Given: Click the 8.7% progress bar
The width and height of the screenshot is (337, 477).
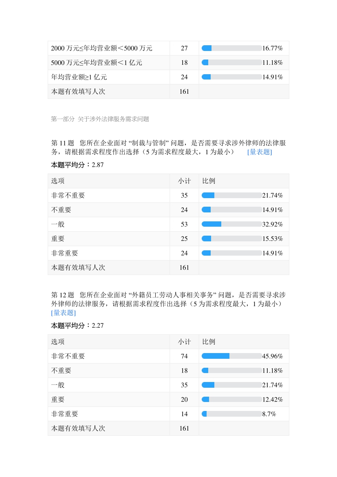Looking at the screenshot, I should pyautogui.click(x=231, y=414).
